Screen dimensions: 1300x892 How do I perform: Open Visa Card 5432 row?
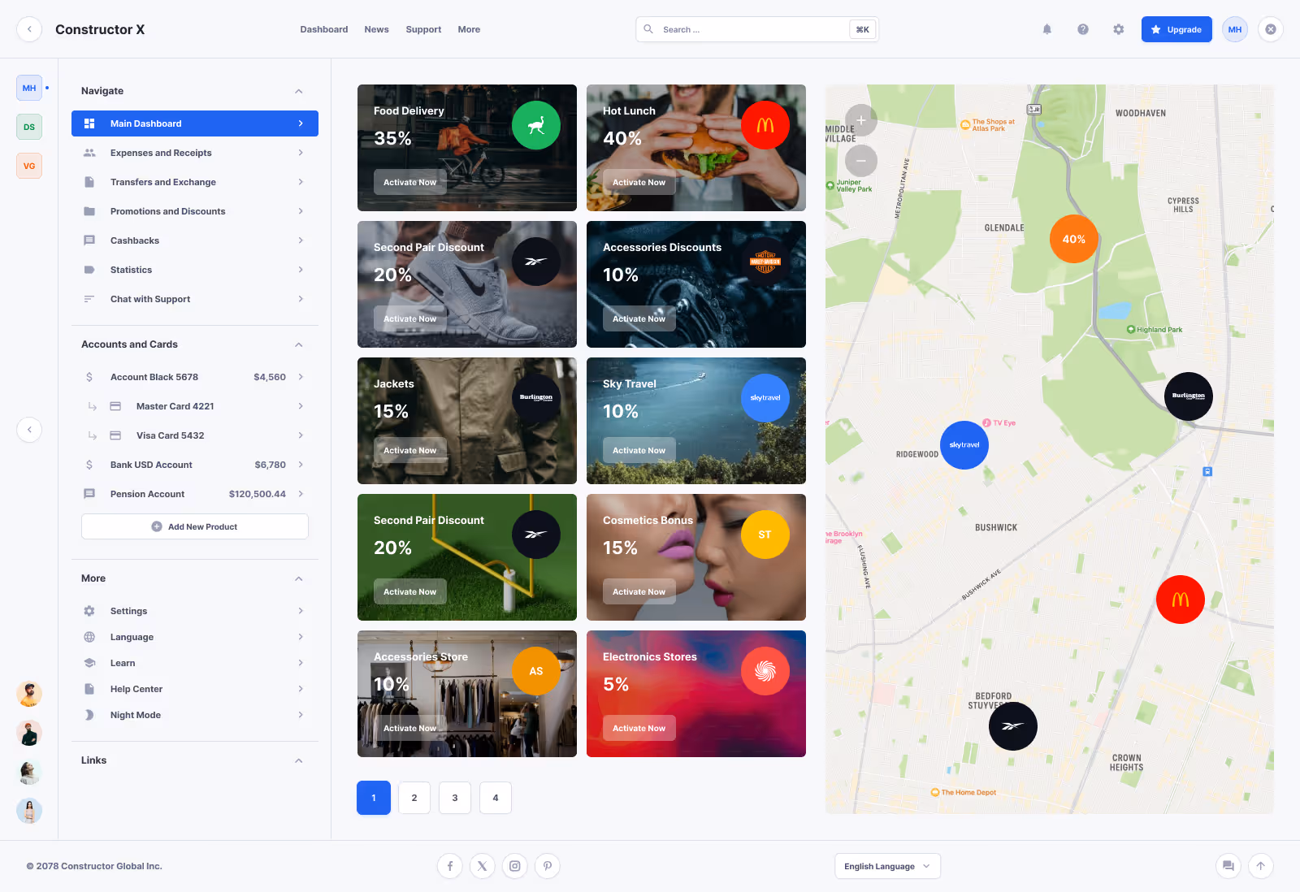pyautogui.click(x=195, y=435)
